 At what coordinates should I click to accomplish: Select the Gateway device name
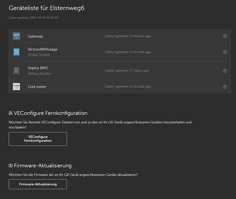(35, 36)
